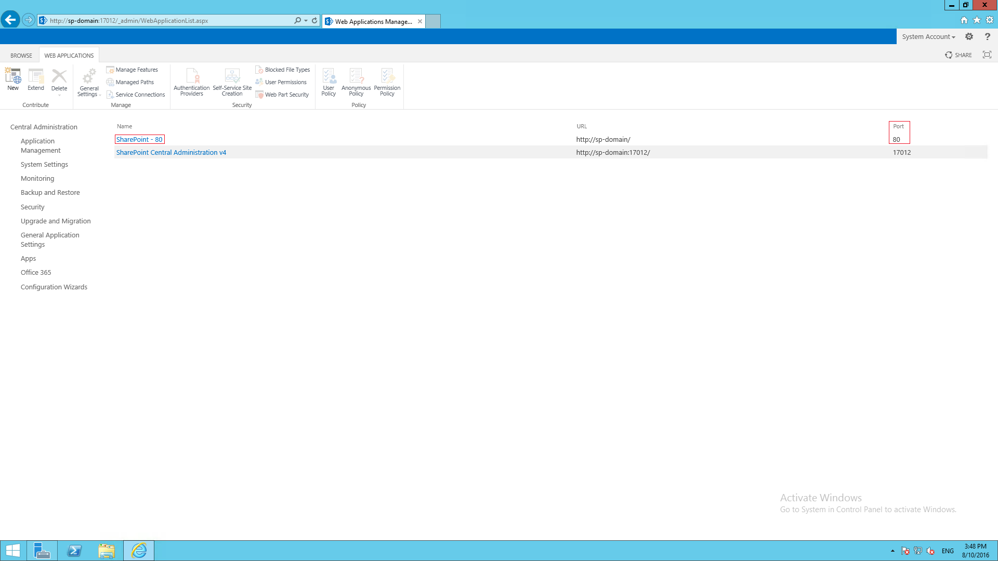The height and width of the screenshot is (561, 998).
Task: Open the Apps section
Action: [29, 258]
